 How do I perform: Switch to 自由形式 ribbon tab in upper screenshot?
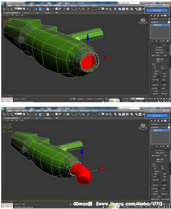[x=27, y=13]
